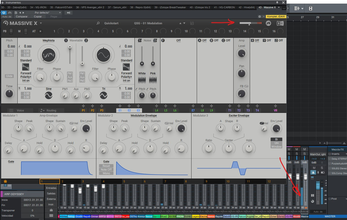Screen dimensions: 347x220
Task: Open the instruments tab list dropdown arrow
Action: pyautogui.click(x=279, y=7)
